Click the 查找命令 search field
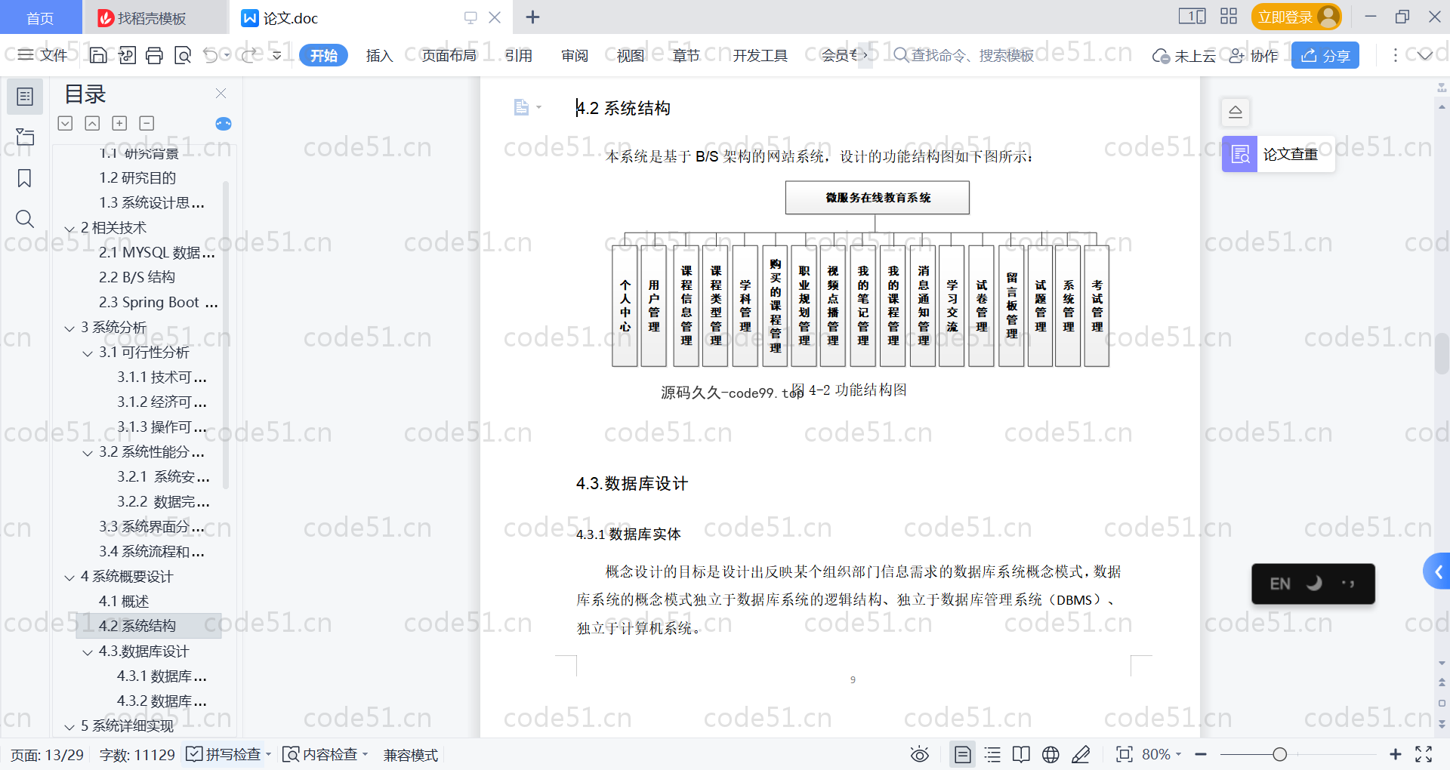 [964, 55]
